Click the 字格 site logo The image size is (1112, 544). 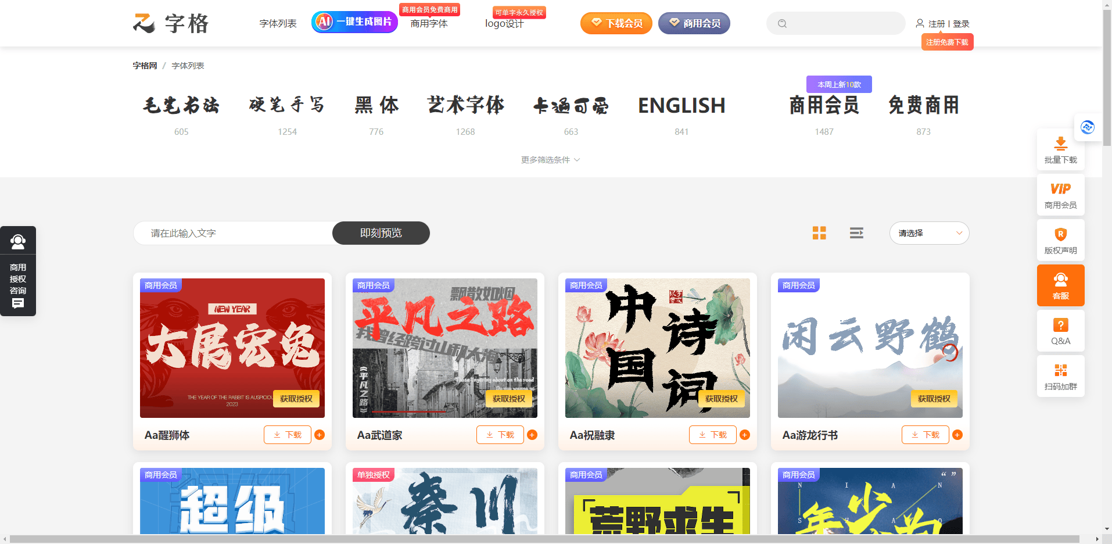click(171, 23)
